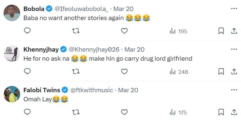Viewport: 241px width, 120px height.
Task: View analytics showing 248 views
Action: point(179,72)
